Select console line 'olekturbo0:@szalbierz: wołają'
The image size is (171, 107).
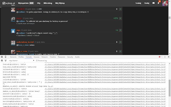[x=15, y=99]
